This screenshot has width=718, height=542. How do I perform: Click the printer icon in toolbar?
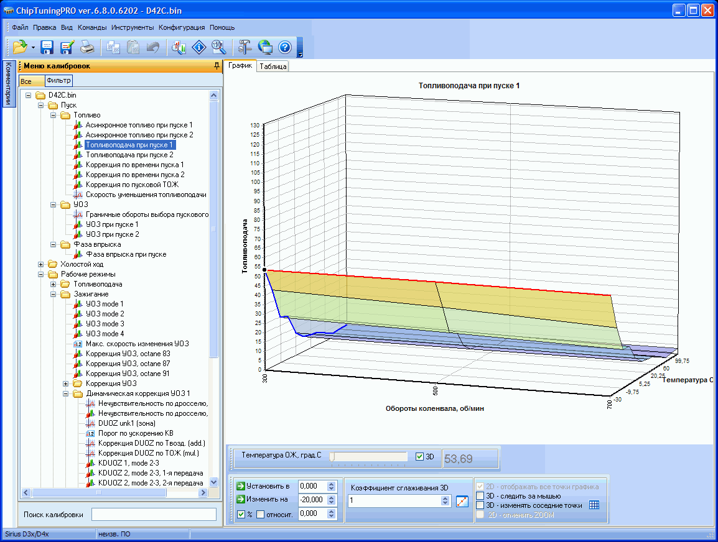pos(87,47)
